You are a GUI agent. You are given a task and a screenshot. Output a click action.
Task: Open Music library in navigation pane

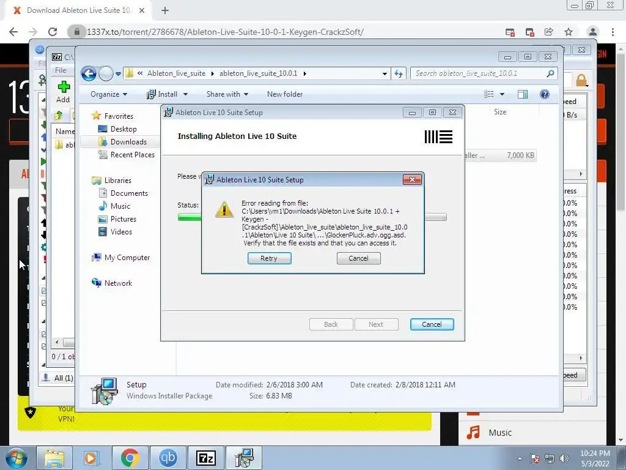click(114, 206)
